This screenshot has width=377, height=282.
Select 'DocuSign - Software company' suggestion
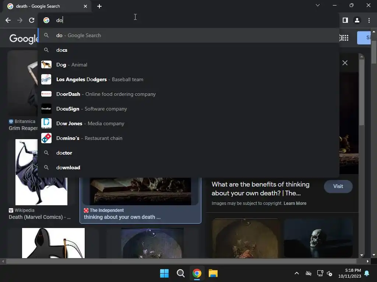click(x=188, y=109)
